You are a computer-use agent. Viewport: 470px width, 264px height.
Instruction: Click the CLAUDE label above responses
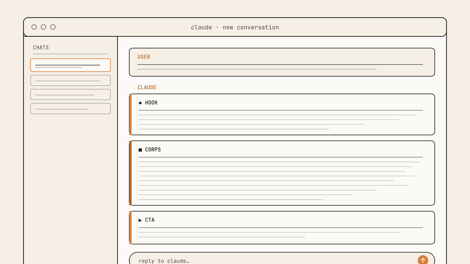point(147,87)
